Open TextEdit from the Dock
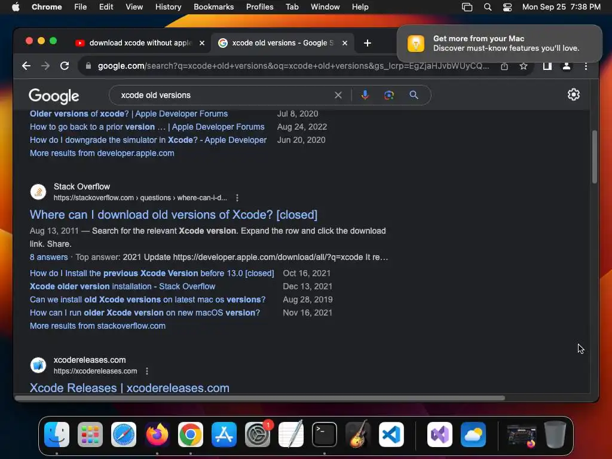This screenshot has height=459, width=612. tap(291, 434)
